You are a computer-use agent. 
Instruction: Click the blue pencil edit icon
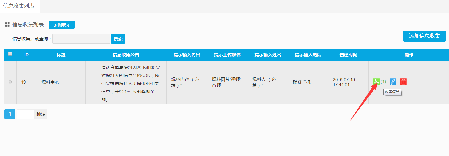coord(393,82)
